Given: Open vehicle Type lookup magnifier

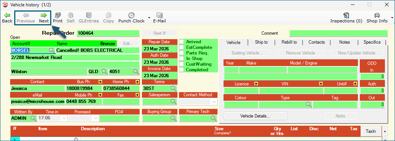Looking at the screenshot, I should pos(309,104).
